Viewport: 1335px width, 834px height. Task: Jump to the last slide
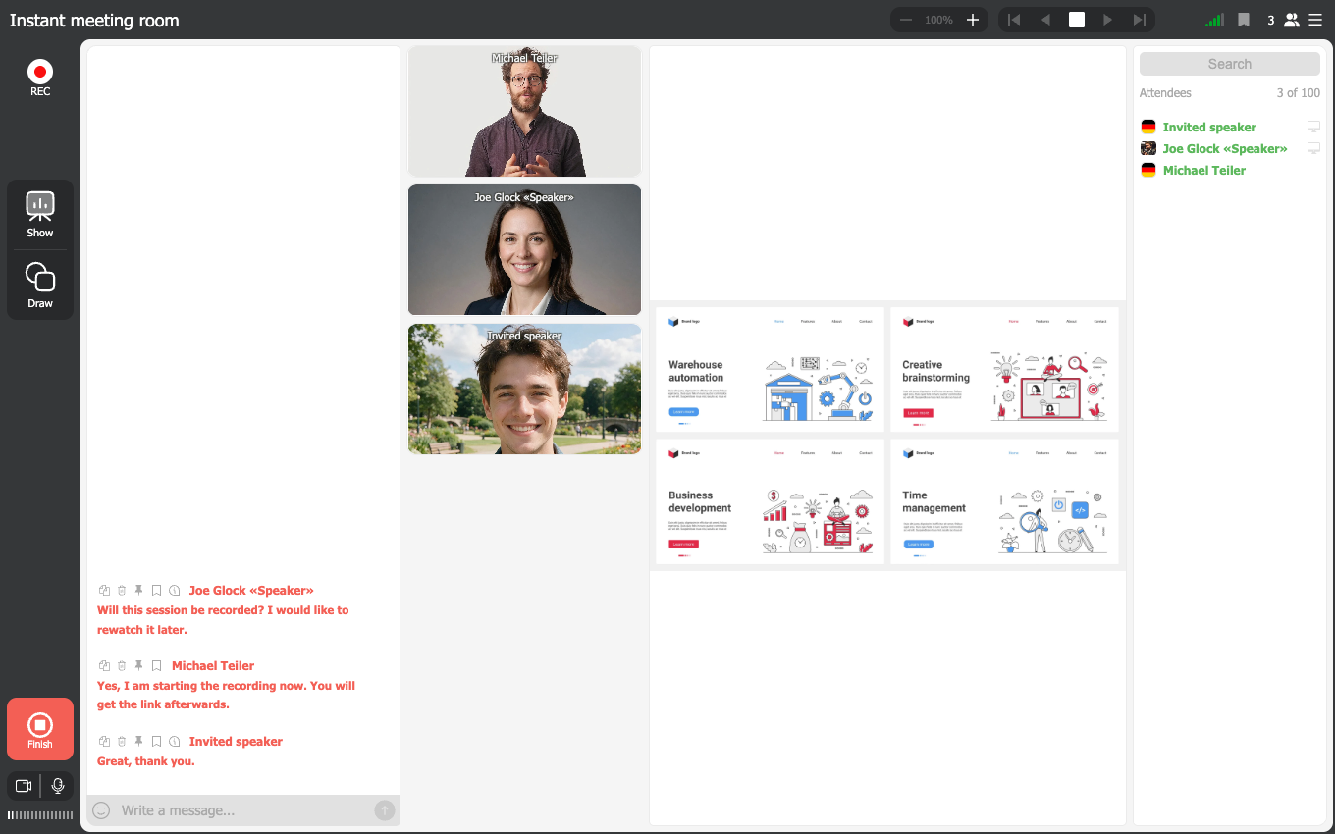1140,20
